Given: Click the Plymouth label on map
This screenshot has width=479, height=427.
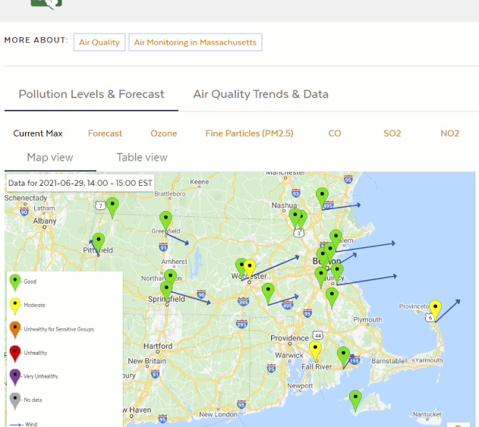Looking at the screenshot, I should 367,319.
